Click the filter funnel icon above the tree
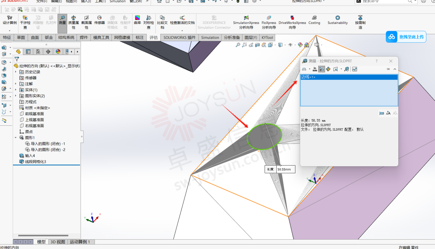Image resolution: width=435 pixels, height=249 pixels. (17, 59)
